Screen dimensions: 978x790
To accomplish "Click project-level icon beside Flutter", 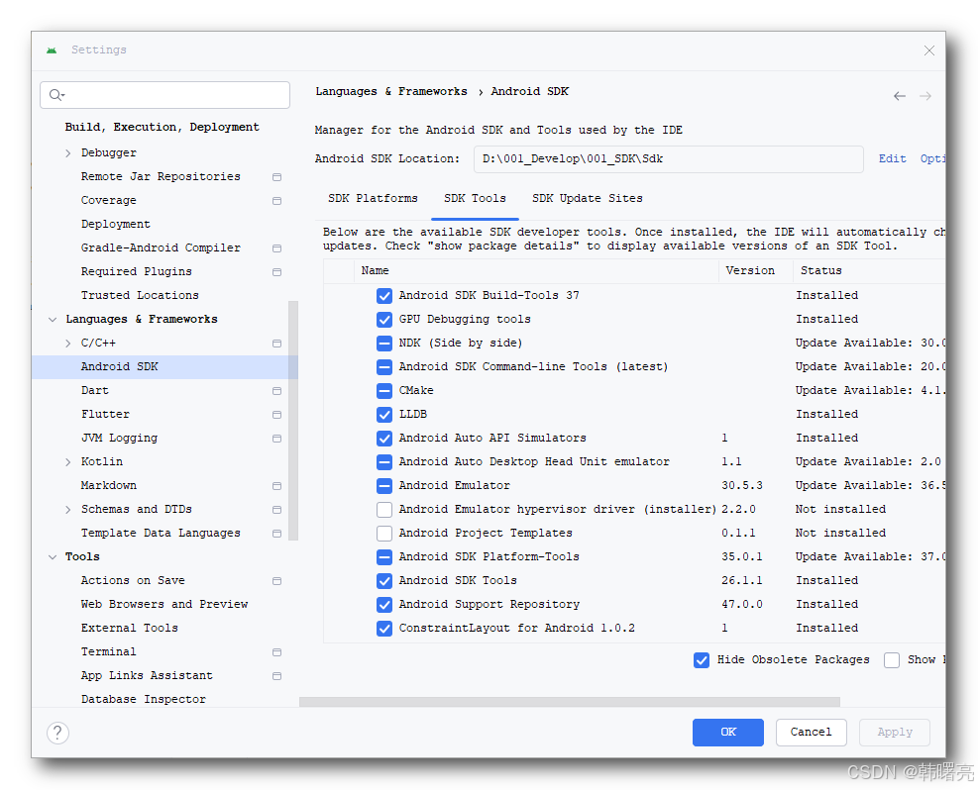I will click(276, 415).
